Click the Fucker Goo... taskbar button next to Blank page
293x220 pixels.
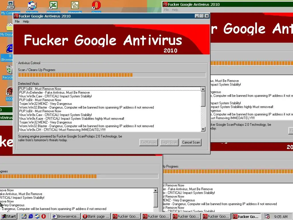click(x=126, y=217)
